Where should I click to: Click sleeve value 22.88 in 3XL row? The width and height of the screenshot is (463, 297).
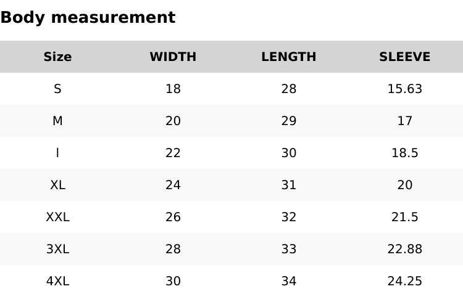pyautogui.click(x=404, y=249)
